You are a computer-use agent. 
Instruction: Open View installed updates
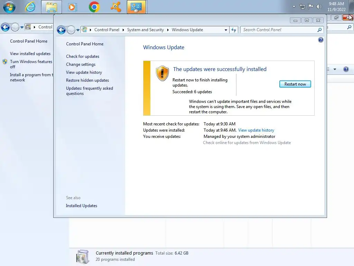(30, 54)
